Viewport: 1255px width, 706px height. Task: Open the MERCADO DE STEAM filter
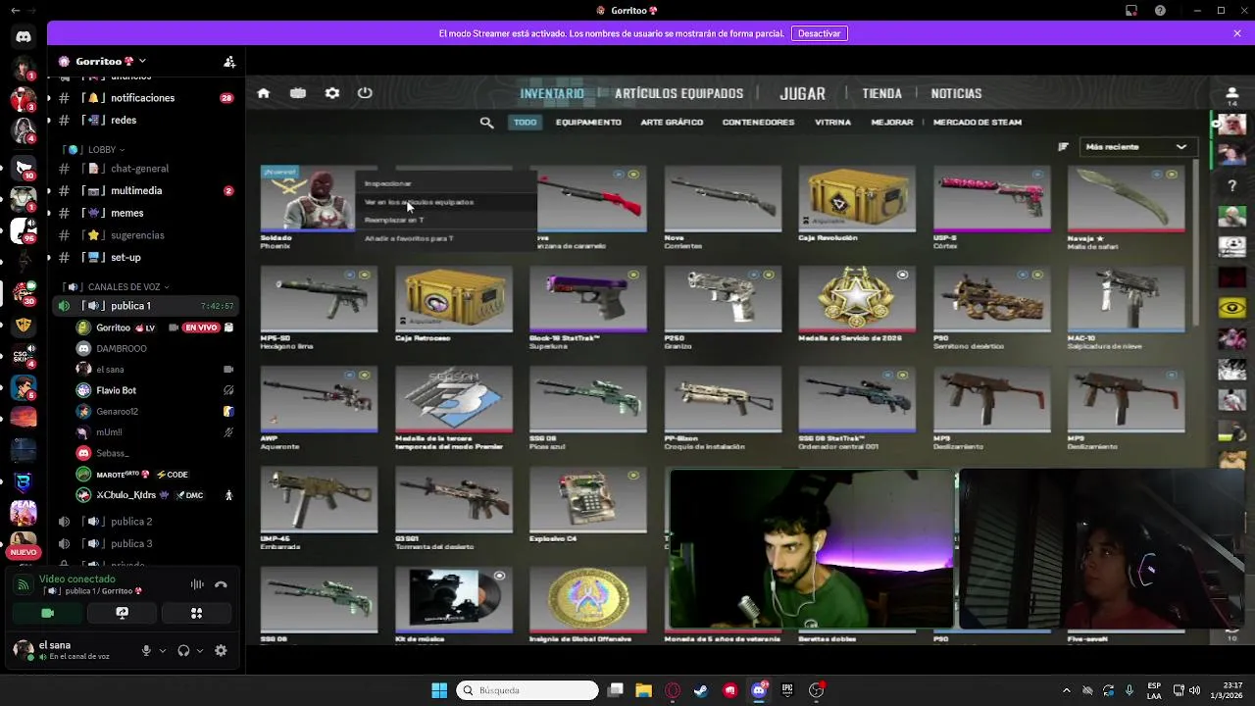(x=977, y=123)
